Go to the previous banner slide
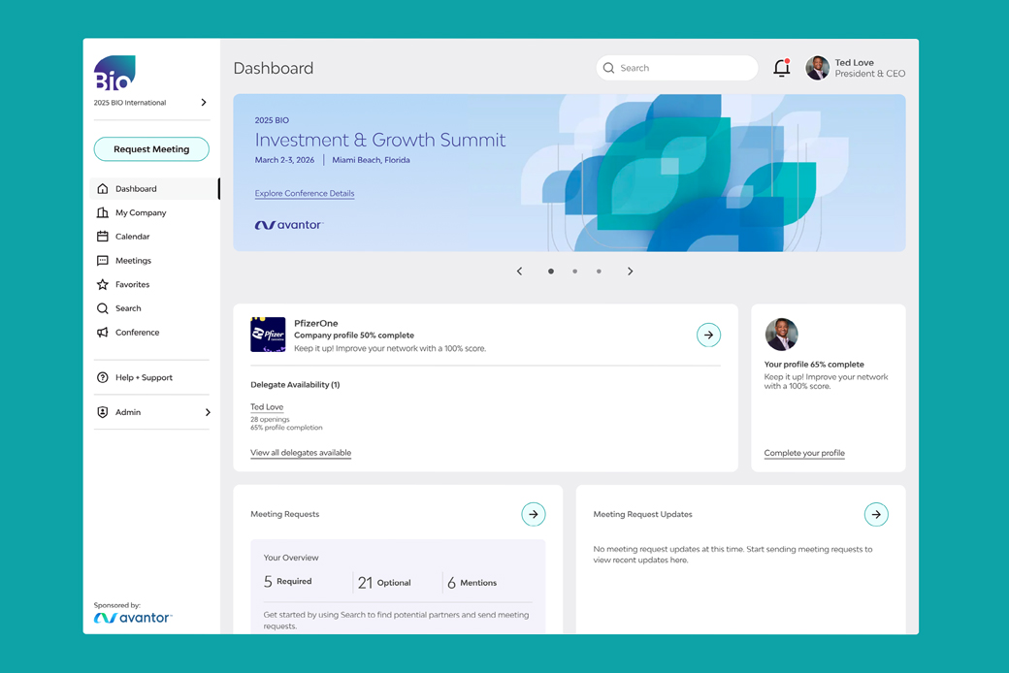Image resolution: width=1009 pixels, height=673 pixels. pyautogui.click(x=520, y=272)
